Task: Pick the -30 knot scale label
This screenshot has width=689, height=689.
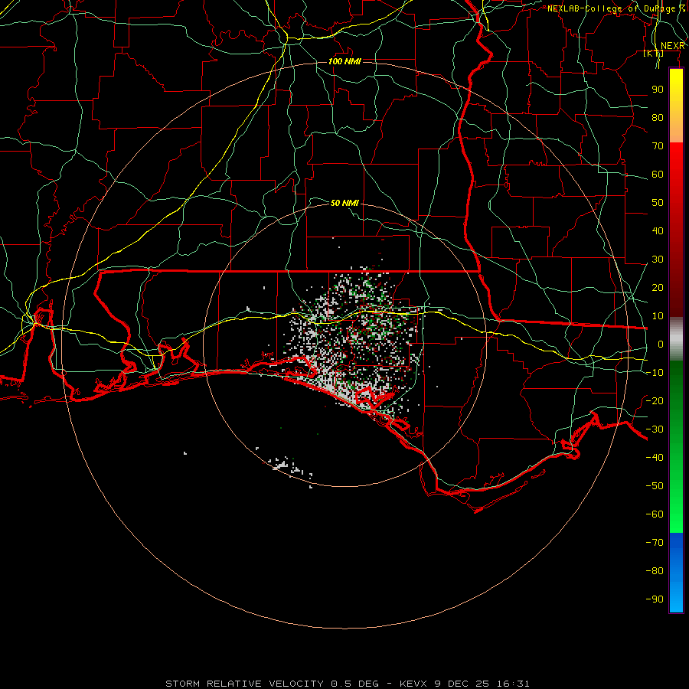Action: tap(655, 429)
